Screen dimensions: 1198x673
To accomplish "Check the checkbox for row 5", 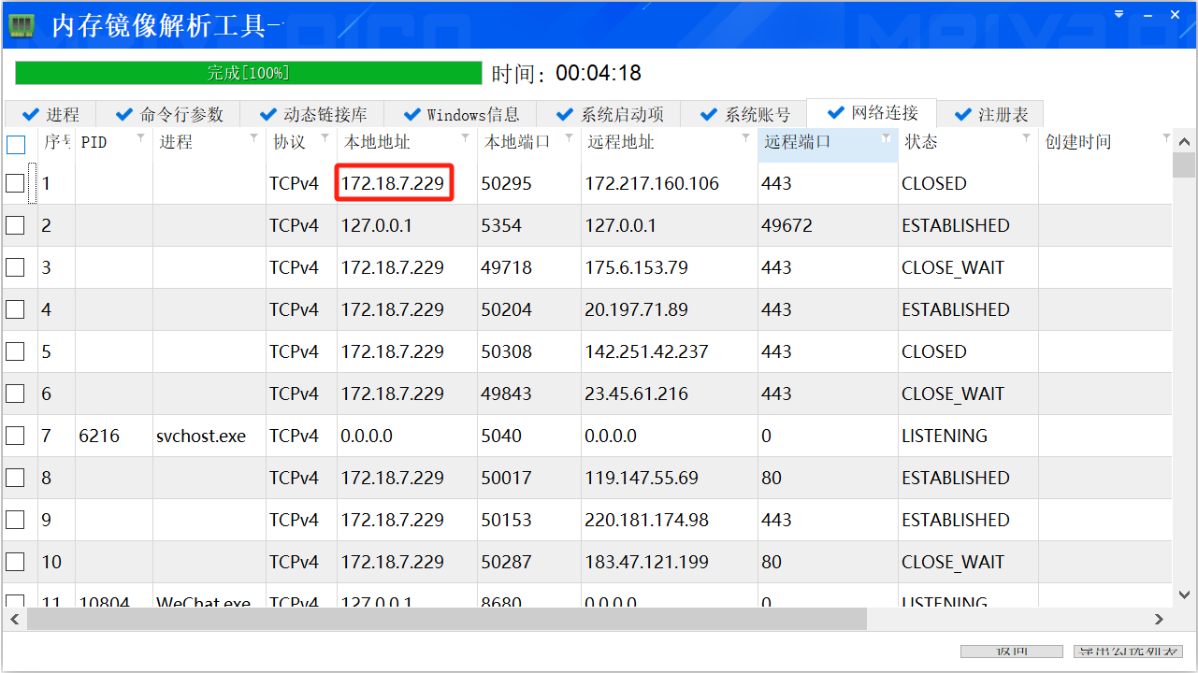I will coord(15,351).
